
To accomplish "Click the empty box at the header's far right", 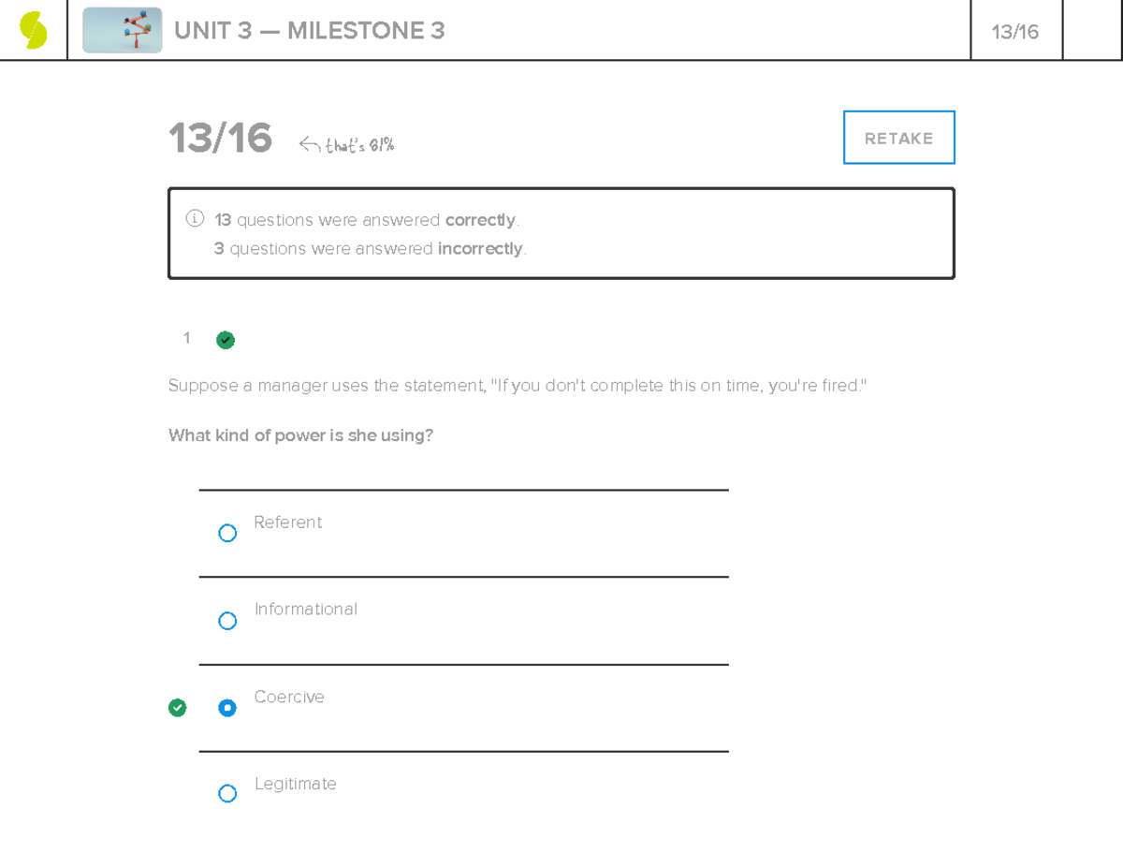I will [1092, 30].
